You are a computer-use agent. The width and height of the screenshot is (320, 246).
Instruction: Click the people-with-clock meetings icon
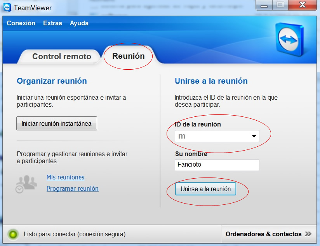tap(26, 184)
